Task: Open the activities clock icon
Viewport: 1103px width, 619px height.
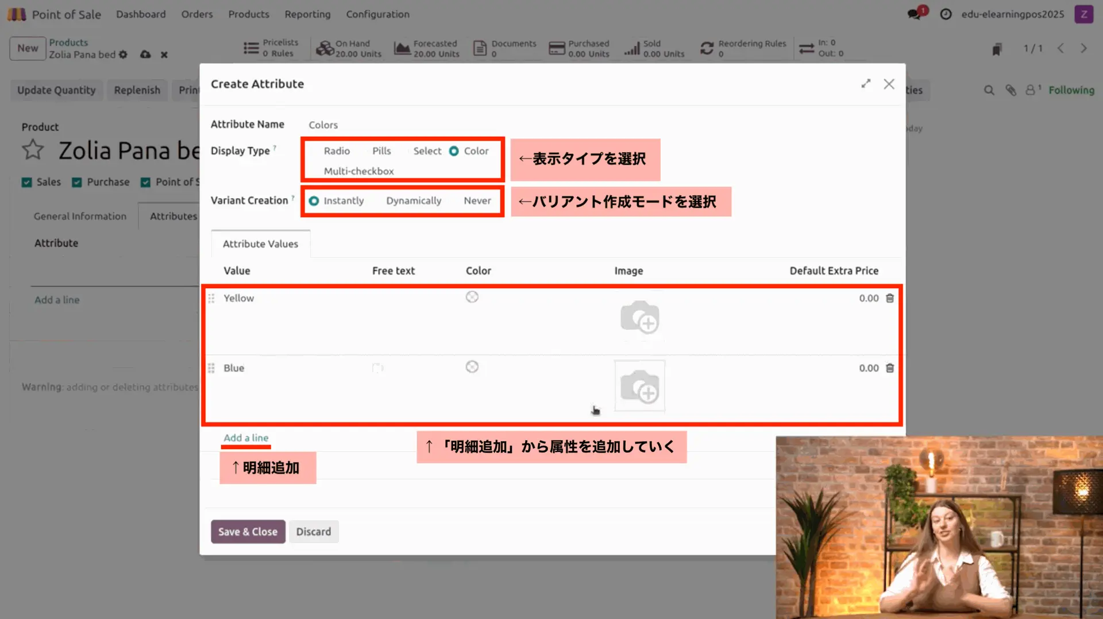Action: (946, 14)
